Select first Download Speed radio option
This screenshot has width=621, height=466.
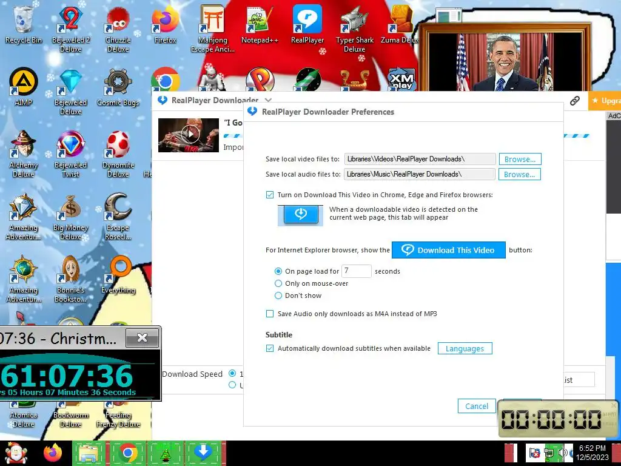232,373
